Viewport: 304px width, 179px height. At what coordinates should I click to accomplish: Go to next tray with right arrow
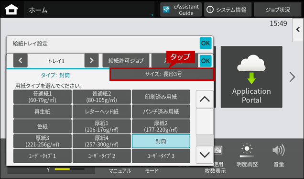click(91, 61)
